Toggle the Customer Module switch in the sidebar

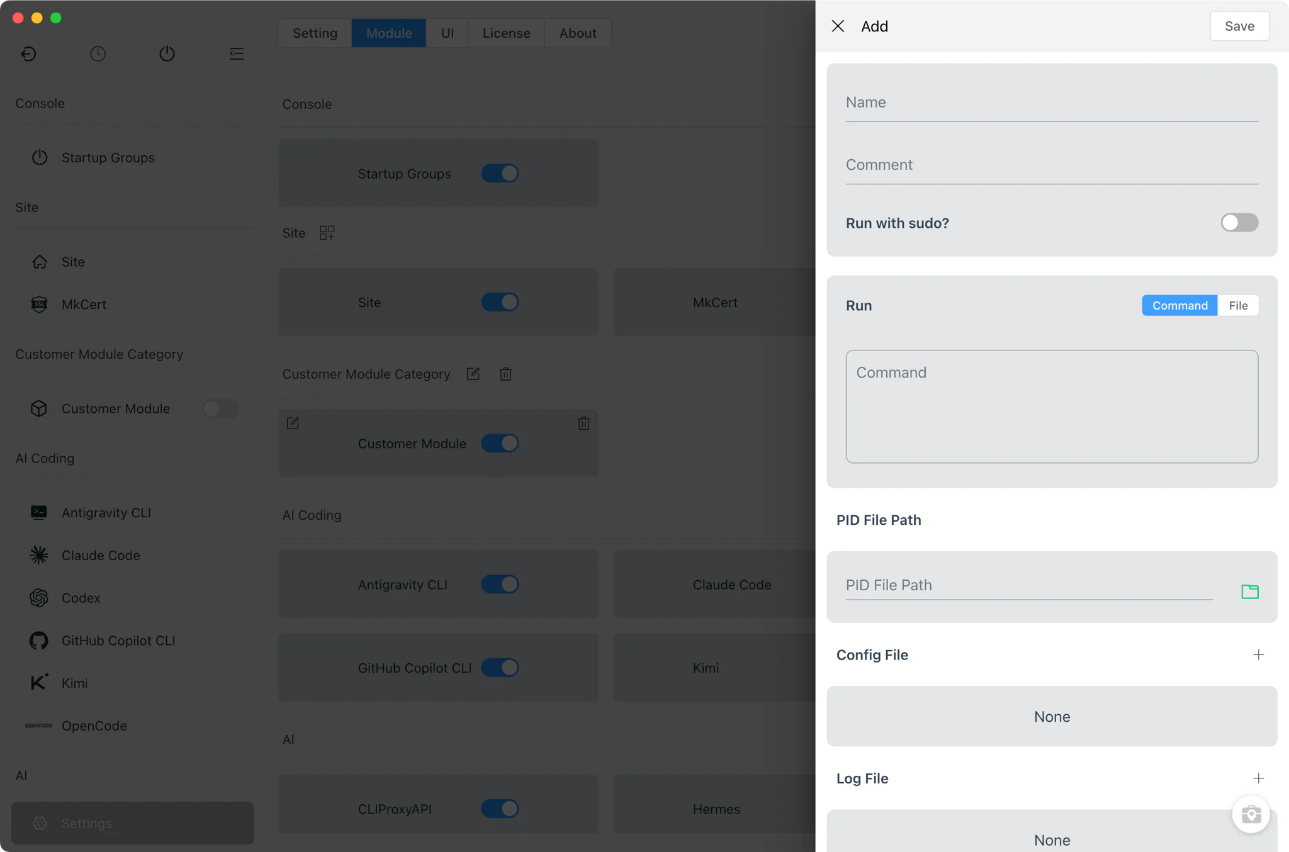pos(220,408)
